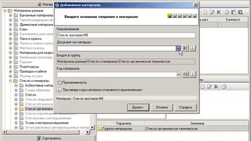Expand the Лаки и краски node

click(x=11, y=39)
